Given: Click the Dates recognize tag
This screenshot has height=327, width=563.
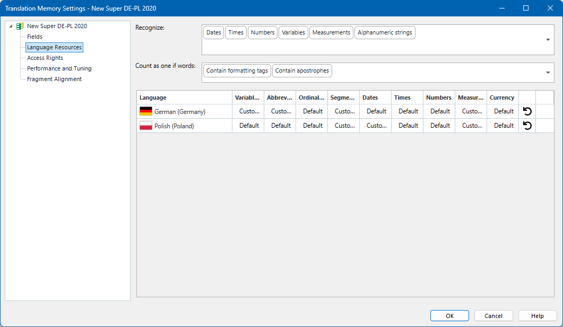Looking at the screenshot, I should click(214, 33).
